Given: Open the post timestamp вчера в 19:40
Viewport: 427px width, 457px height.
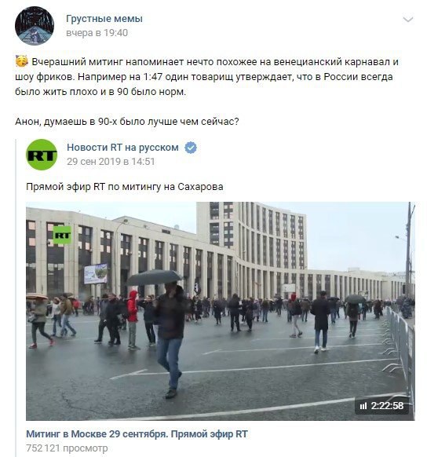Looking at the screenshot, I should (x=97, y=33).
